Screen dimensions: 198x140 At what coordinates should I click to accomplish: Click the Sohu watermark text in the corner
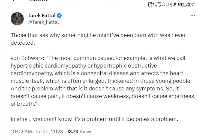171,4
